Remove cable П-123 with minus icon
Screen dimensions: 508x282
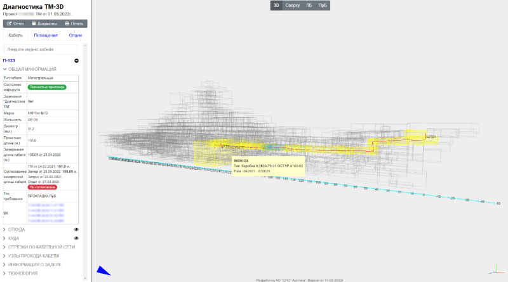[x=77, y=60]
